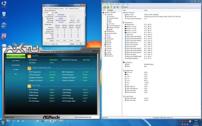
Task: Expand the Multimedia node in EVEREST tree
Action: click(x=104, y=39)
